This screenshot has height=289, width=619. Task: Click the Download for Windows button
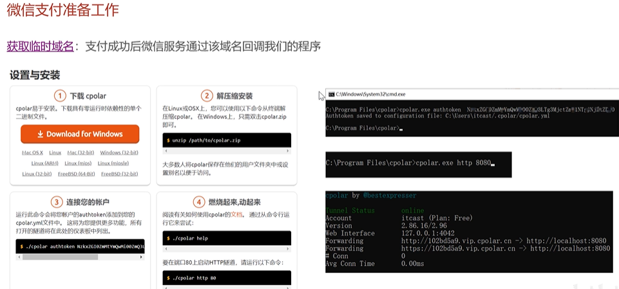click(x=80, y=134)
